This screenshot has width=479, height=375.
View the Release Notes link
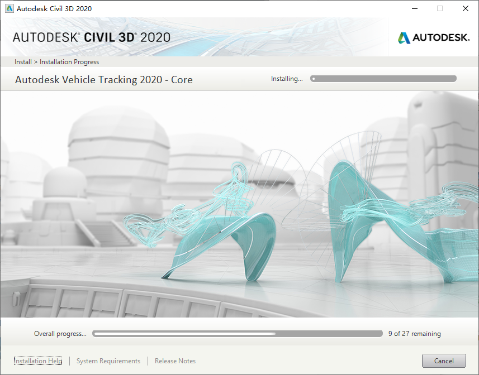[x=175, y=361]
